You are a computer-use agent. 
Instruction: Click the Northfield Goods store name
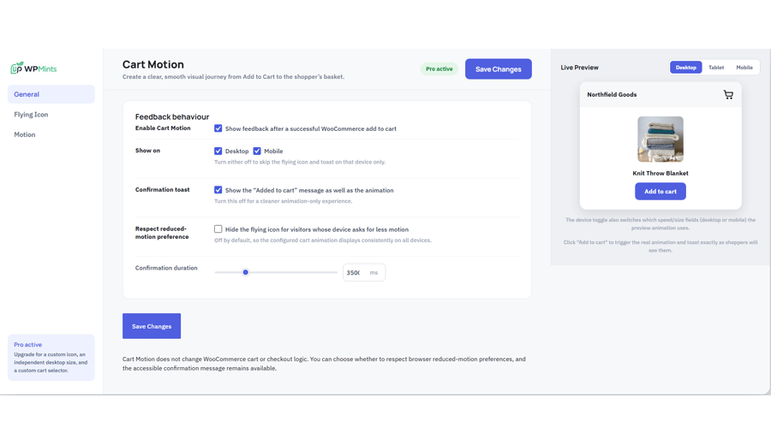point(612,95)
